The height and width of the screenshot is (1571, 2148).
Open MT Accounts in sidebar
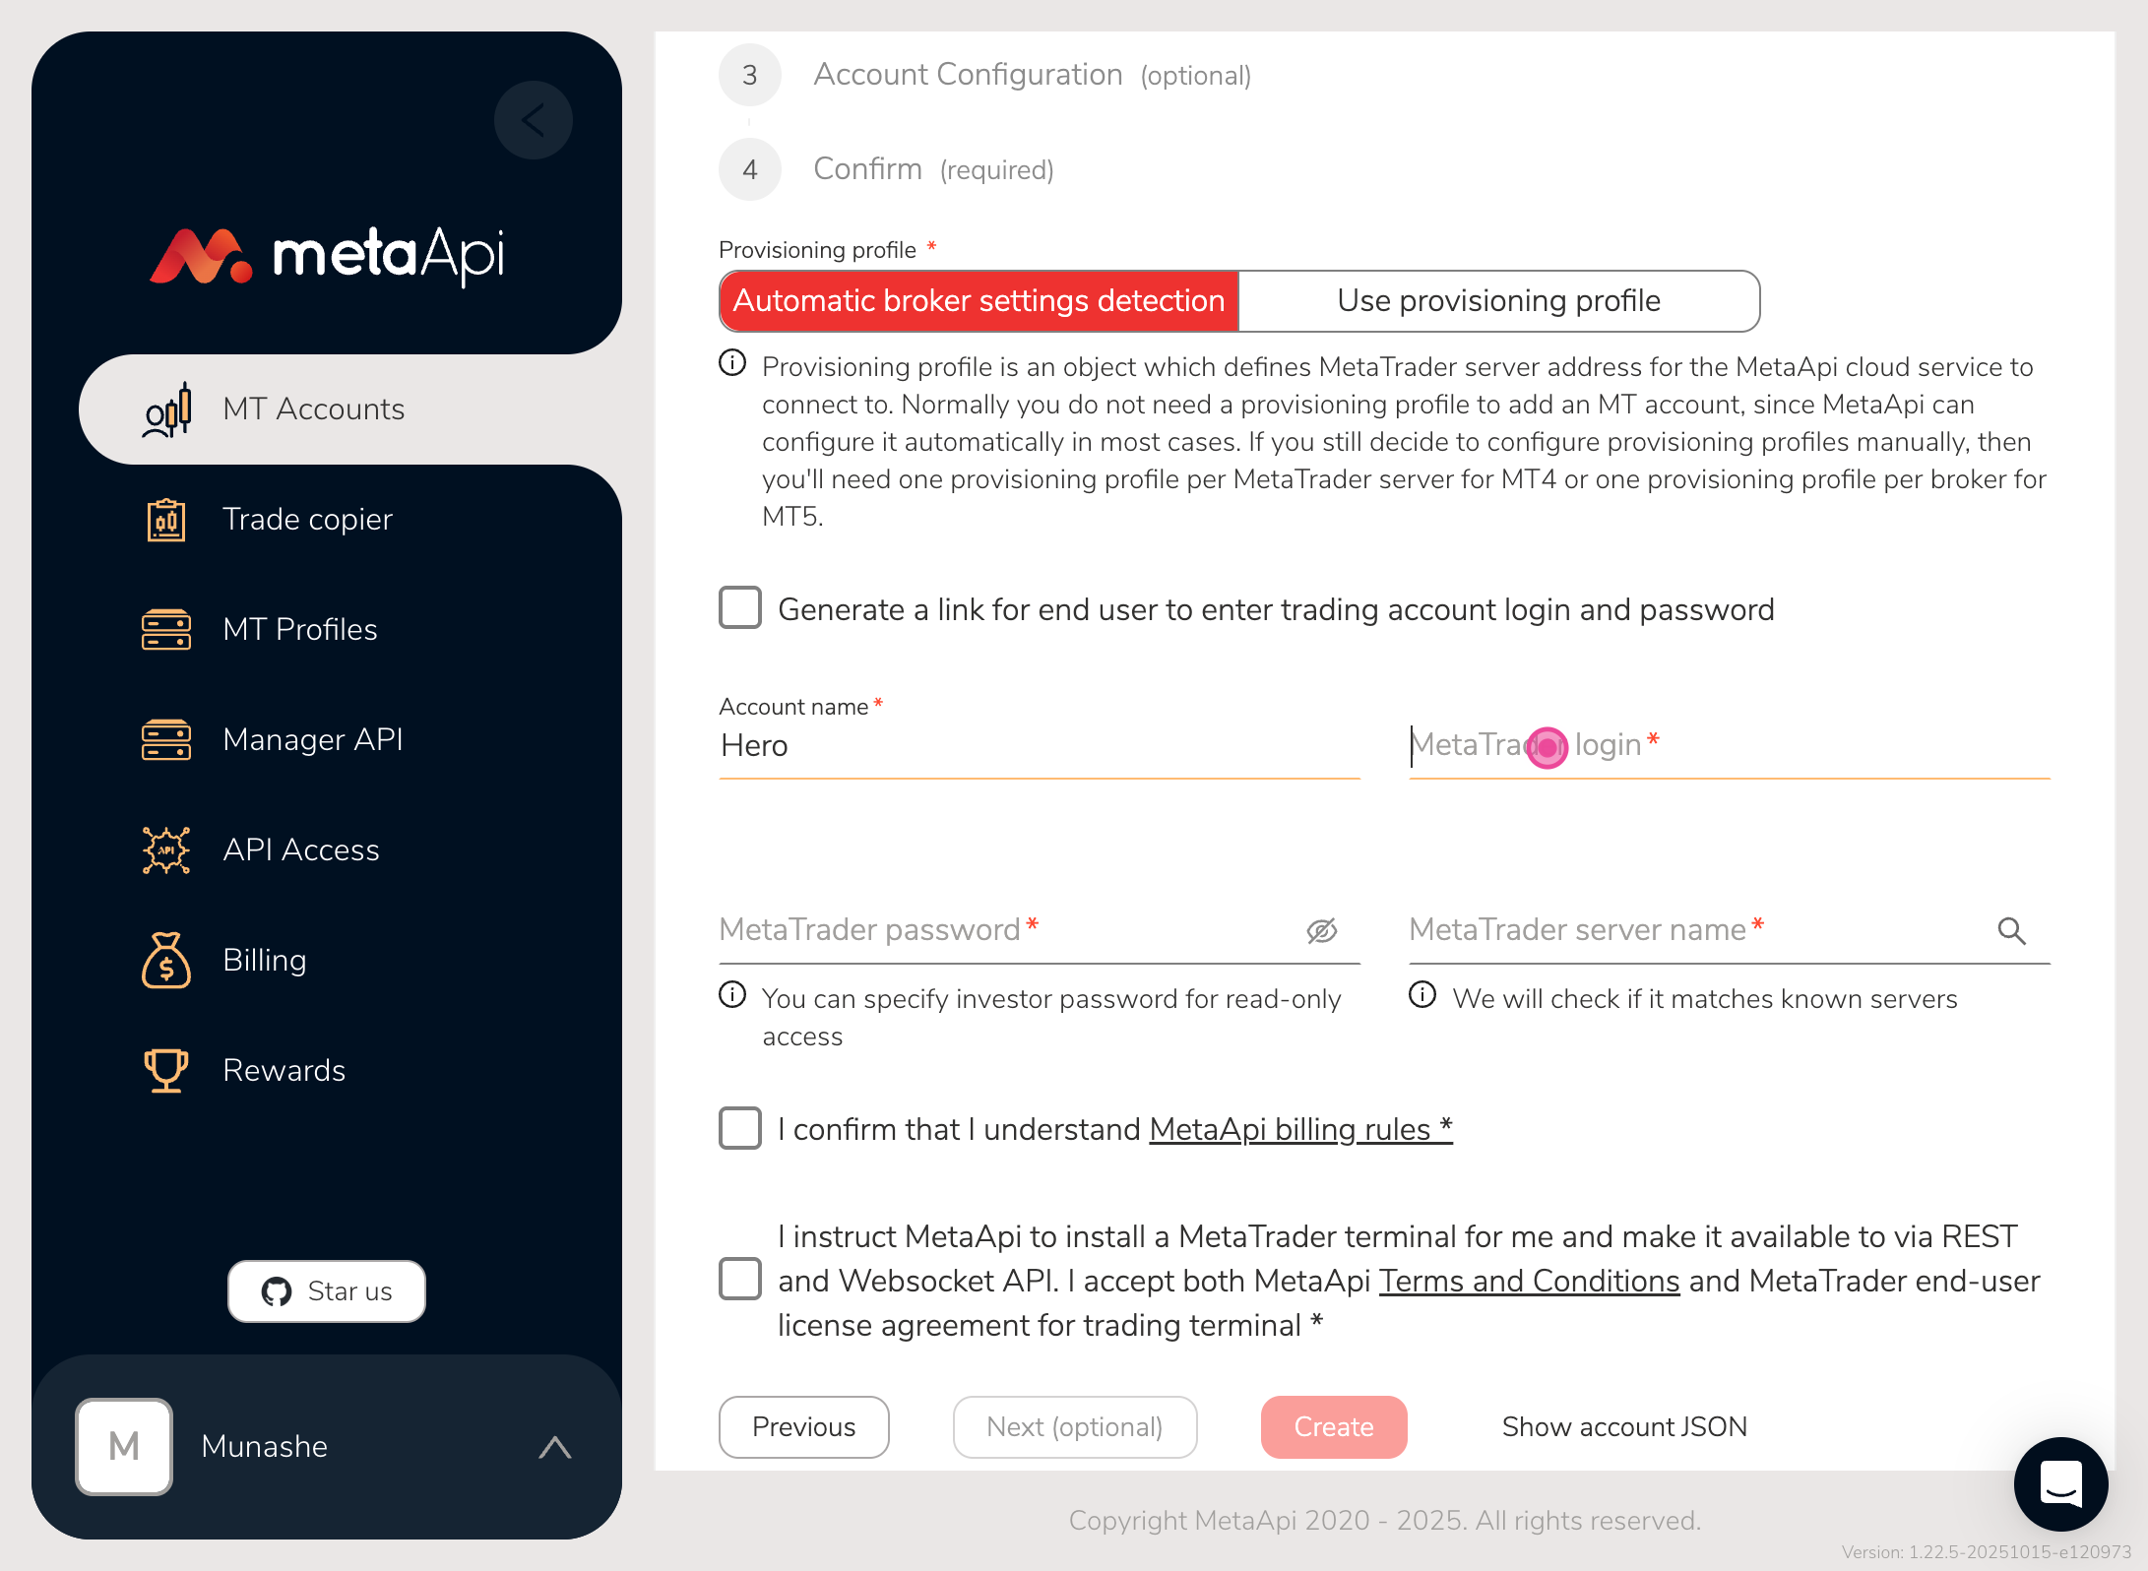coord(313,409)
